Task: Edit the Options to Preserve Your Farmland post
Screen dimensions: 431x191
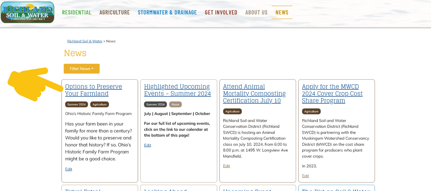Action: tap(69, 169)
